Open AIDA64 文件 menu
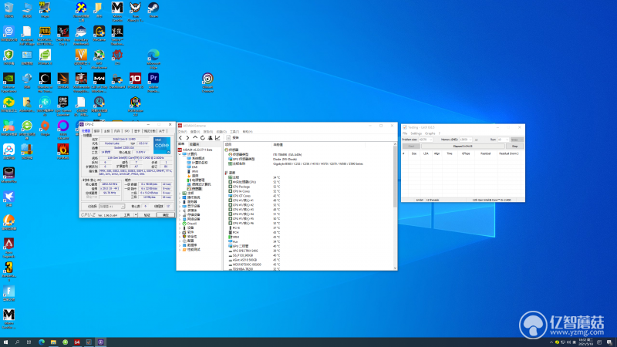 coord(183,132)
